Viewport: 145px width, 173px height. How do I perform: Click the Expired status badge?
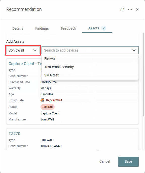click(x=48, y=107)
